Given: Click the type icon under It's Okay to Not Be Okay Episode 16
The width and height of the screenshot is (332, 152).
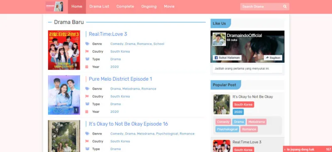Looking at the screenshot, I should (x=87, y=149).
